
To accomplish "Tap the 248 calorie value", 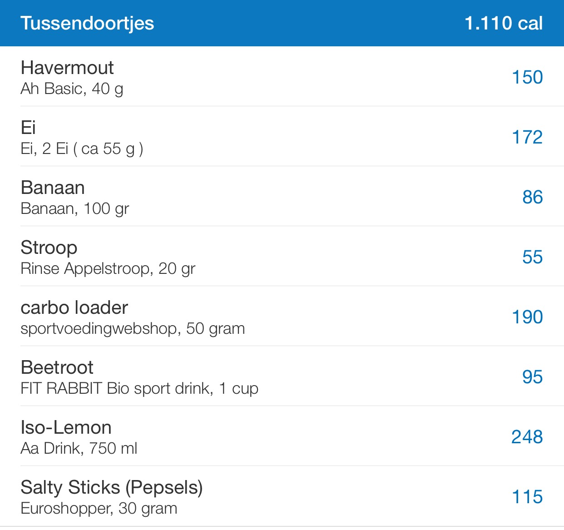I will (527, 437).
